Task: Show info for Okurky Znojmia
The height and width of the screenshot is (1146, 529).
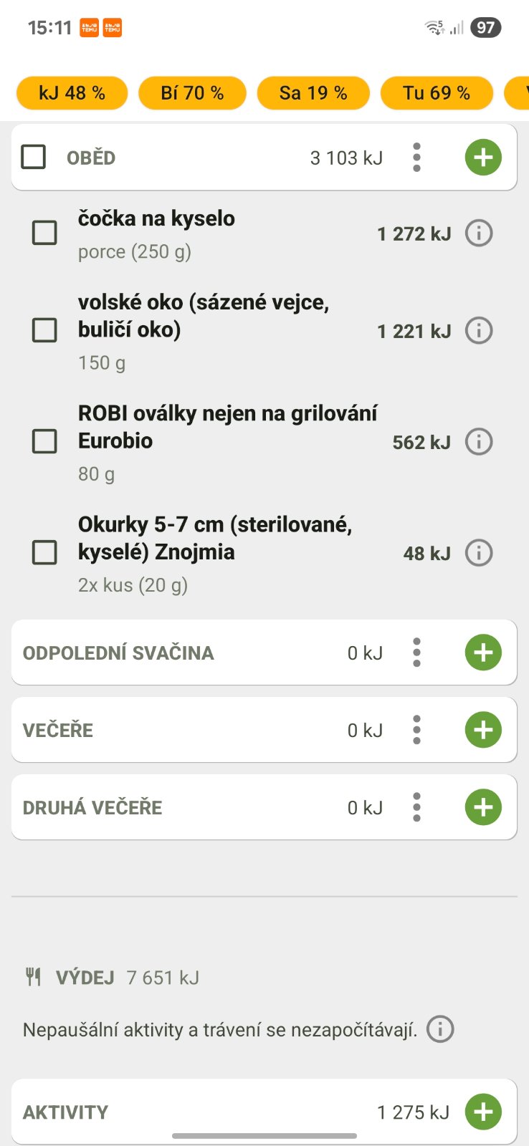Action: (479, 552)
